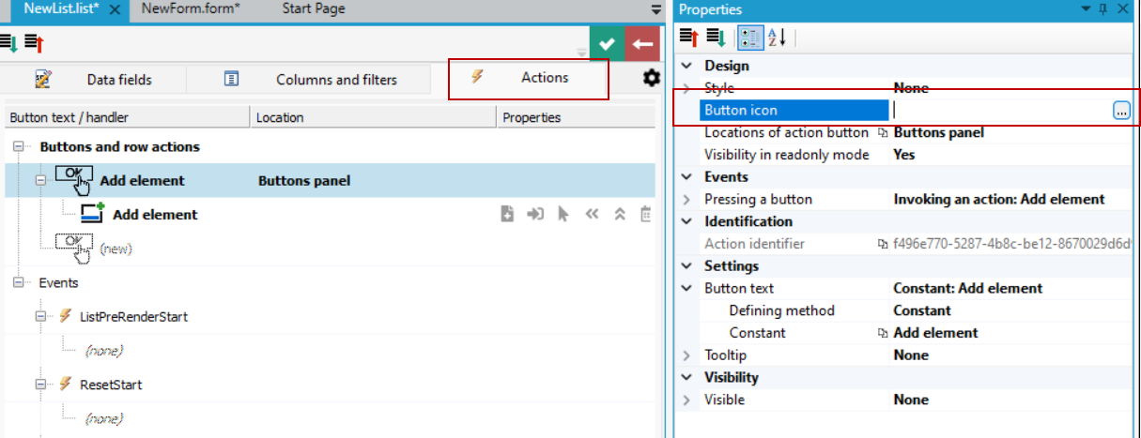Click the small icon beside Constant property

[883, 333]
